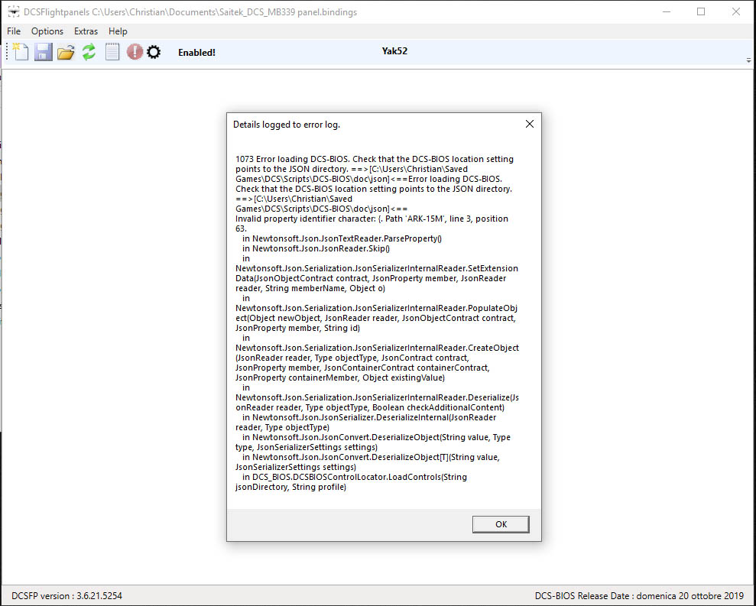Close the error dialog with X
Viewport: 756px width, 606px height.
point(530,124)
